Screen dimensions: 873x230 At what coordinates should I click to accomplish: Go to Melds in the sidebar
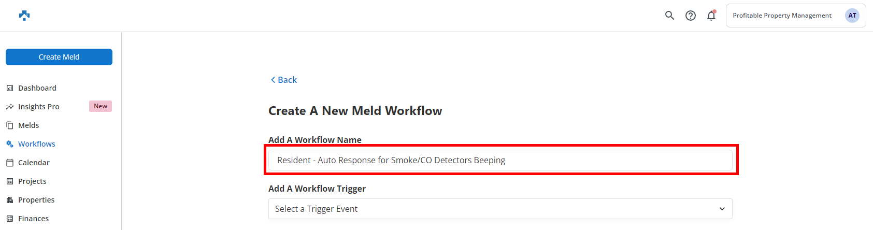pyautogui.click(x=28, y=125)
